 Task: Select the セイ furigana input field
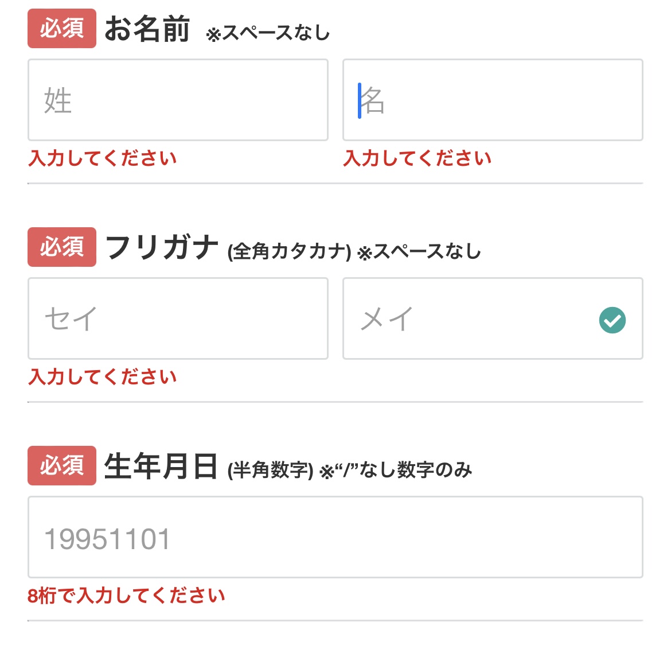pos(178,318)
